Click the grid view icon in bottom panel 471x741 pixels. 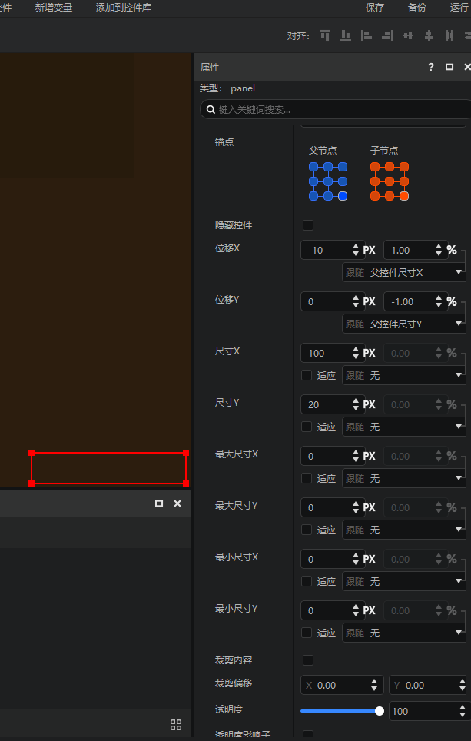[x=176, y=725]
